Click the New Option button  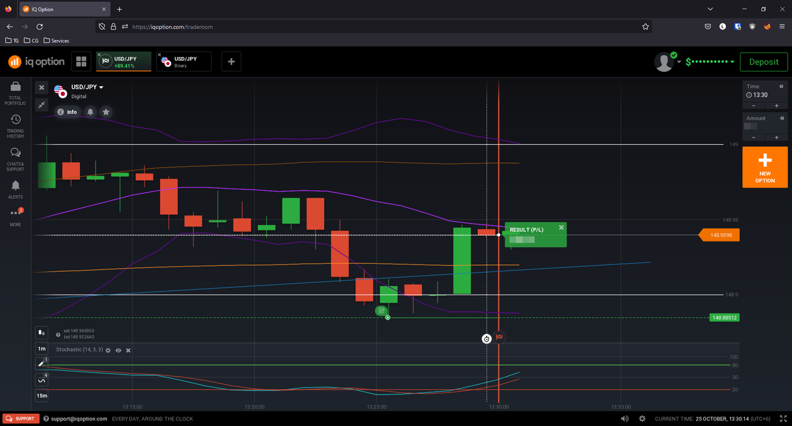coord(765,167)
